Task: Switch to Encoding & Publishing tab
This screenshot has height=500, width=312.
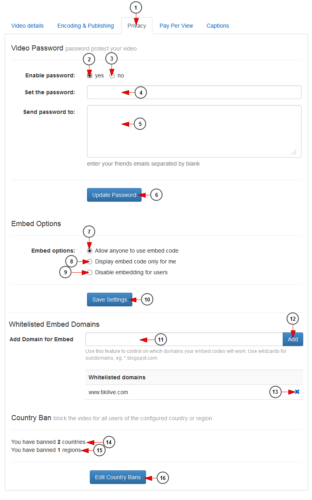Action: coord(85,26)
